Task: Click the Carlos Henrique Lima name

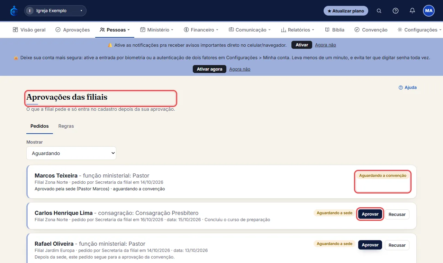Action: 64,213
